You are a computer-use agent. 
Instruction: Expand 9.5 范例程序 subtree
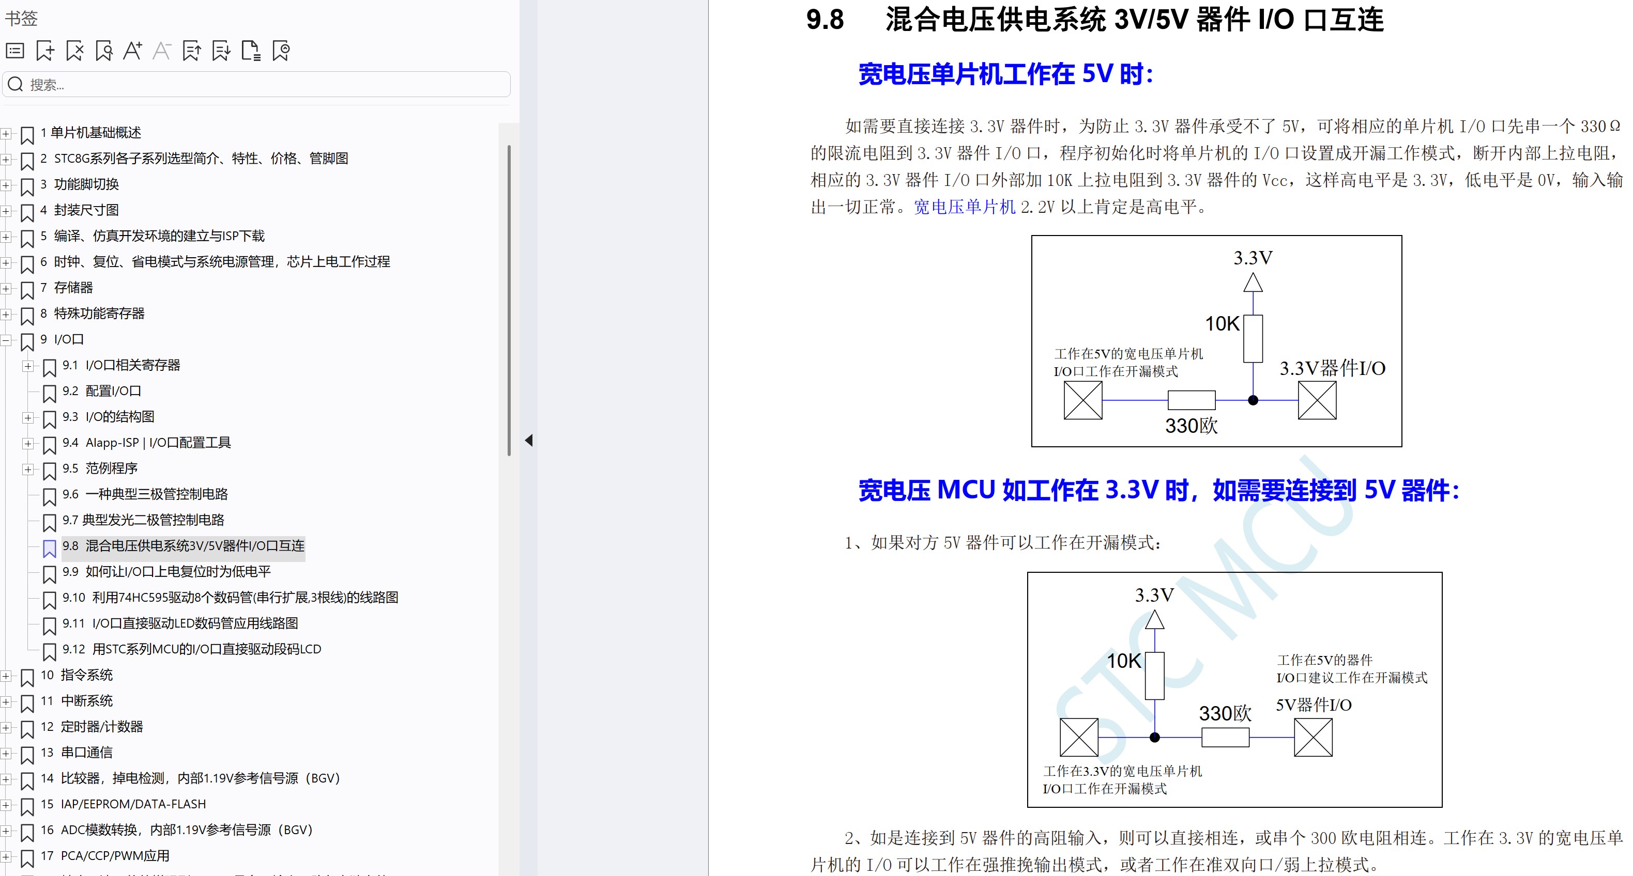click(x=28, y=470)
